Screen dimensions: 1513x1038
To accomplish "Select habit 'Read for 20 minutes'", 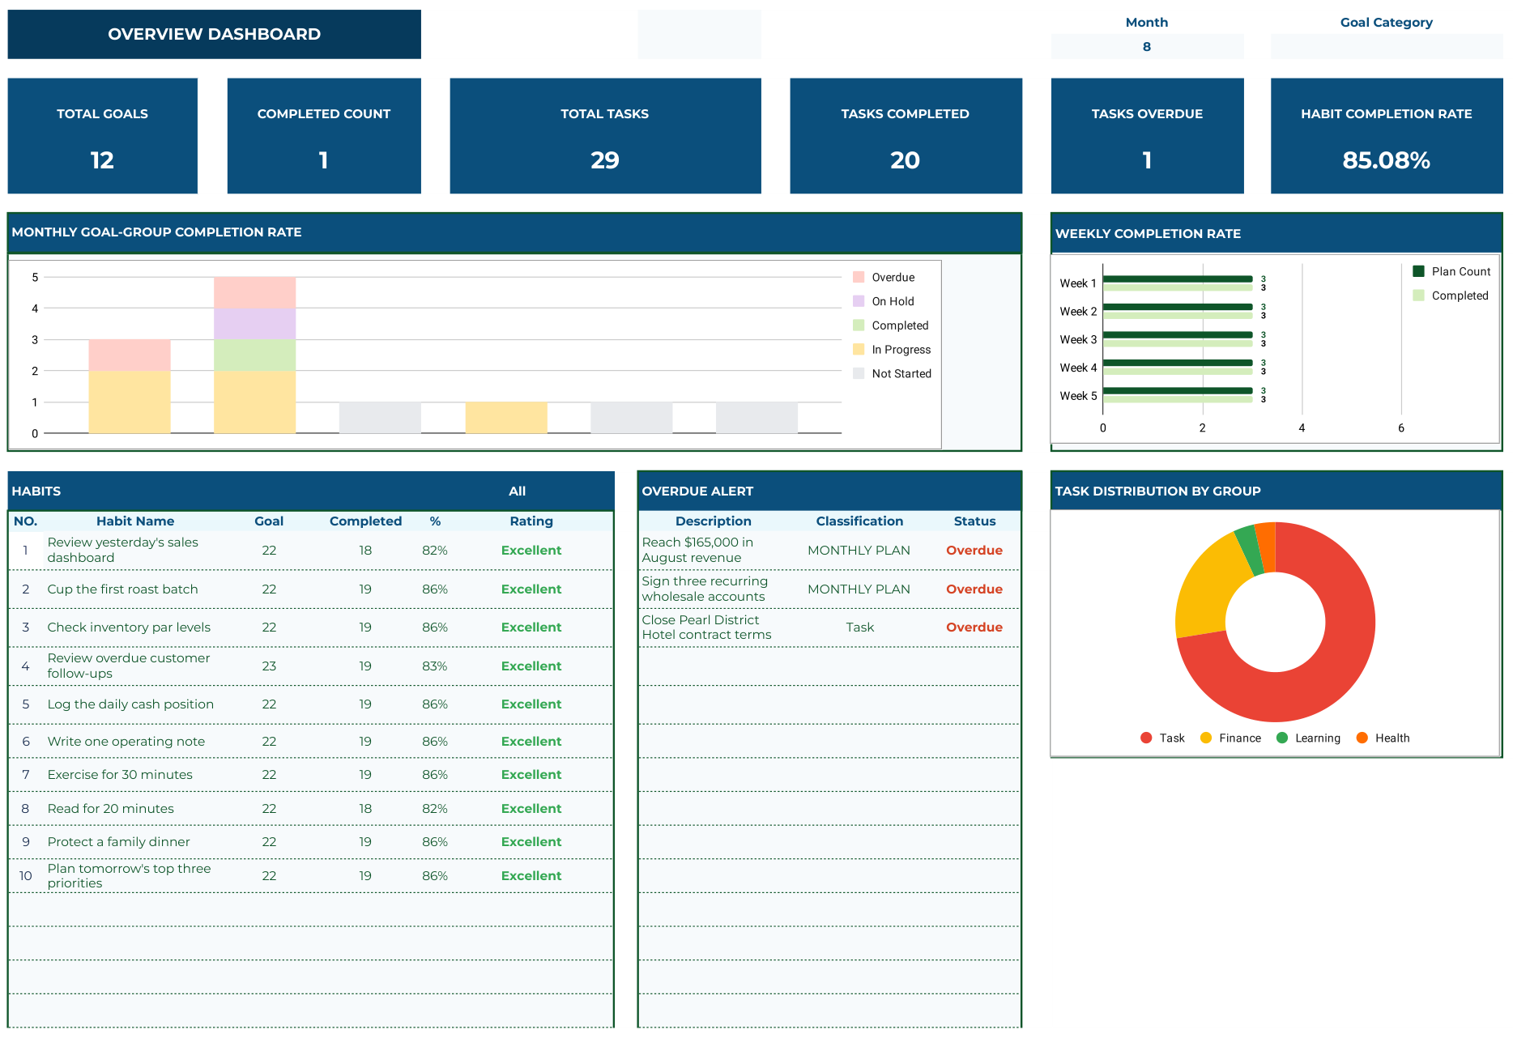I will (x=110, y=809).
